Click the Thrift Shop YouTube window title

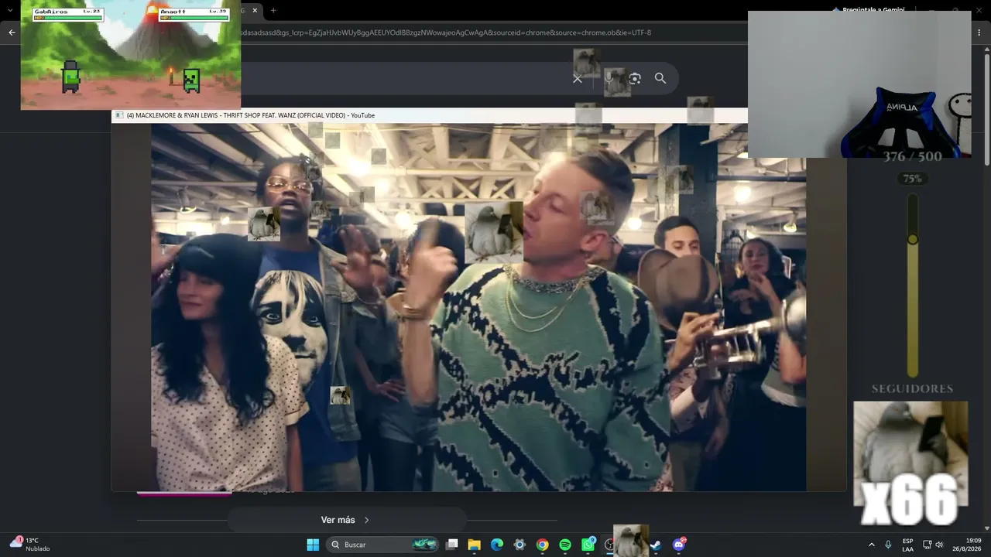[251, 115]
